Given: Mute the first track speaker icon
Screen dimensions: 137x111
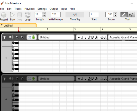Looking at the screenshot, I should click(x=11, y=37).
